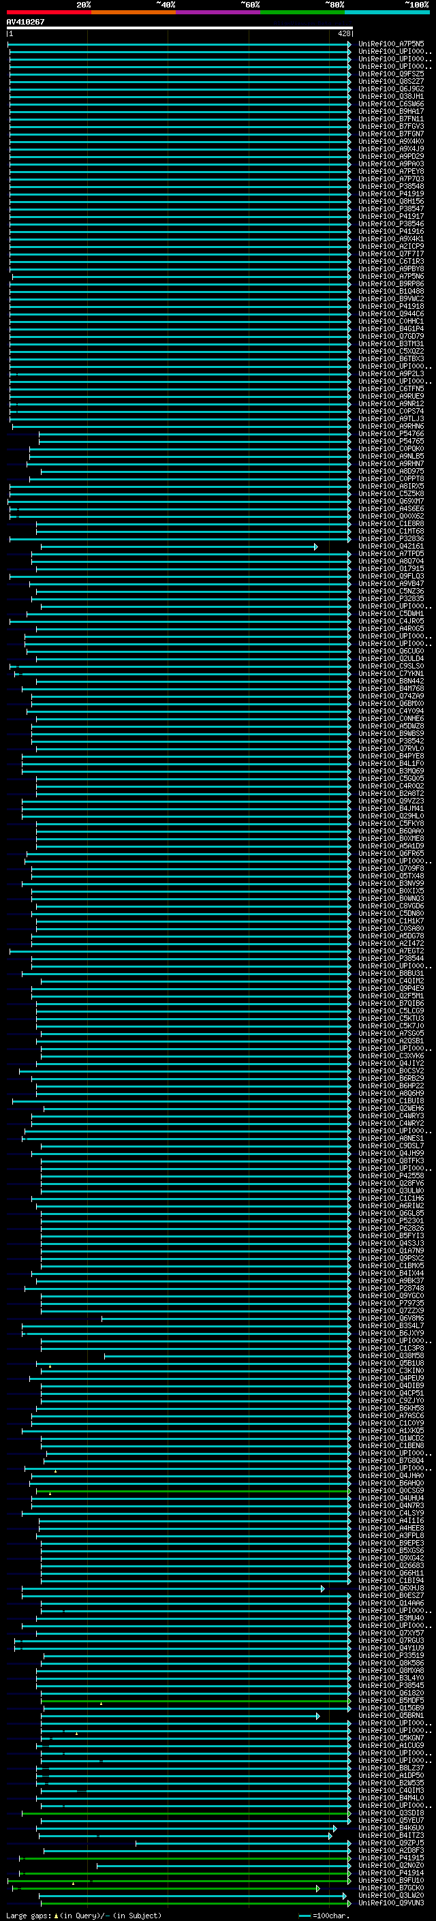Open hit UniRef100_Q8H156
This screenshot has height=1921, width=436.
pos(391,201)
